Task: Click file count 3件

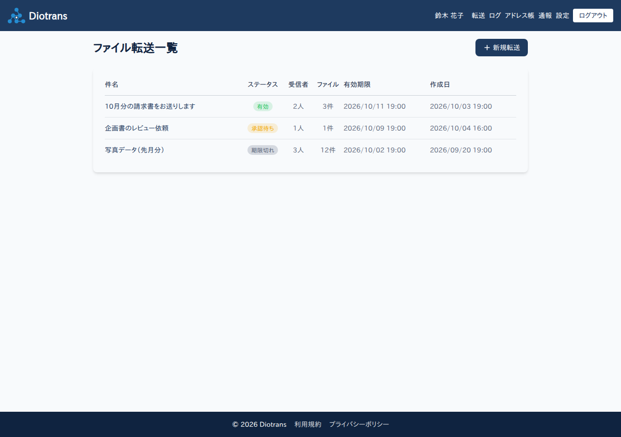Action: [x=328, y=106]
